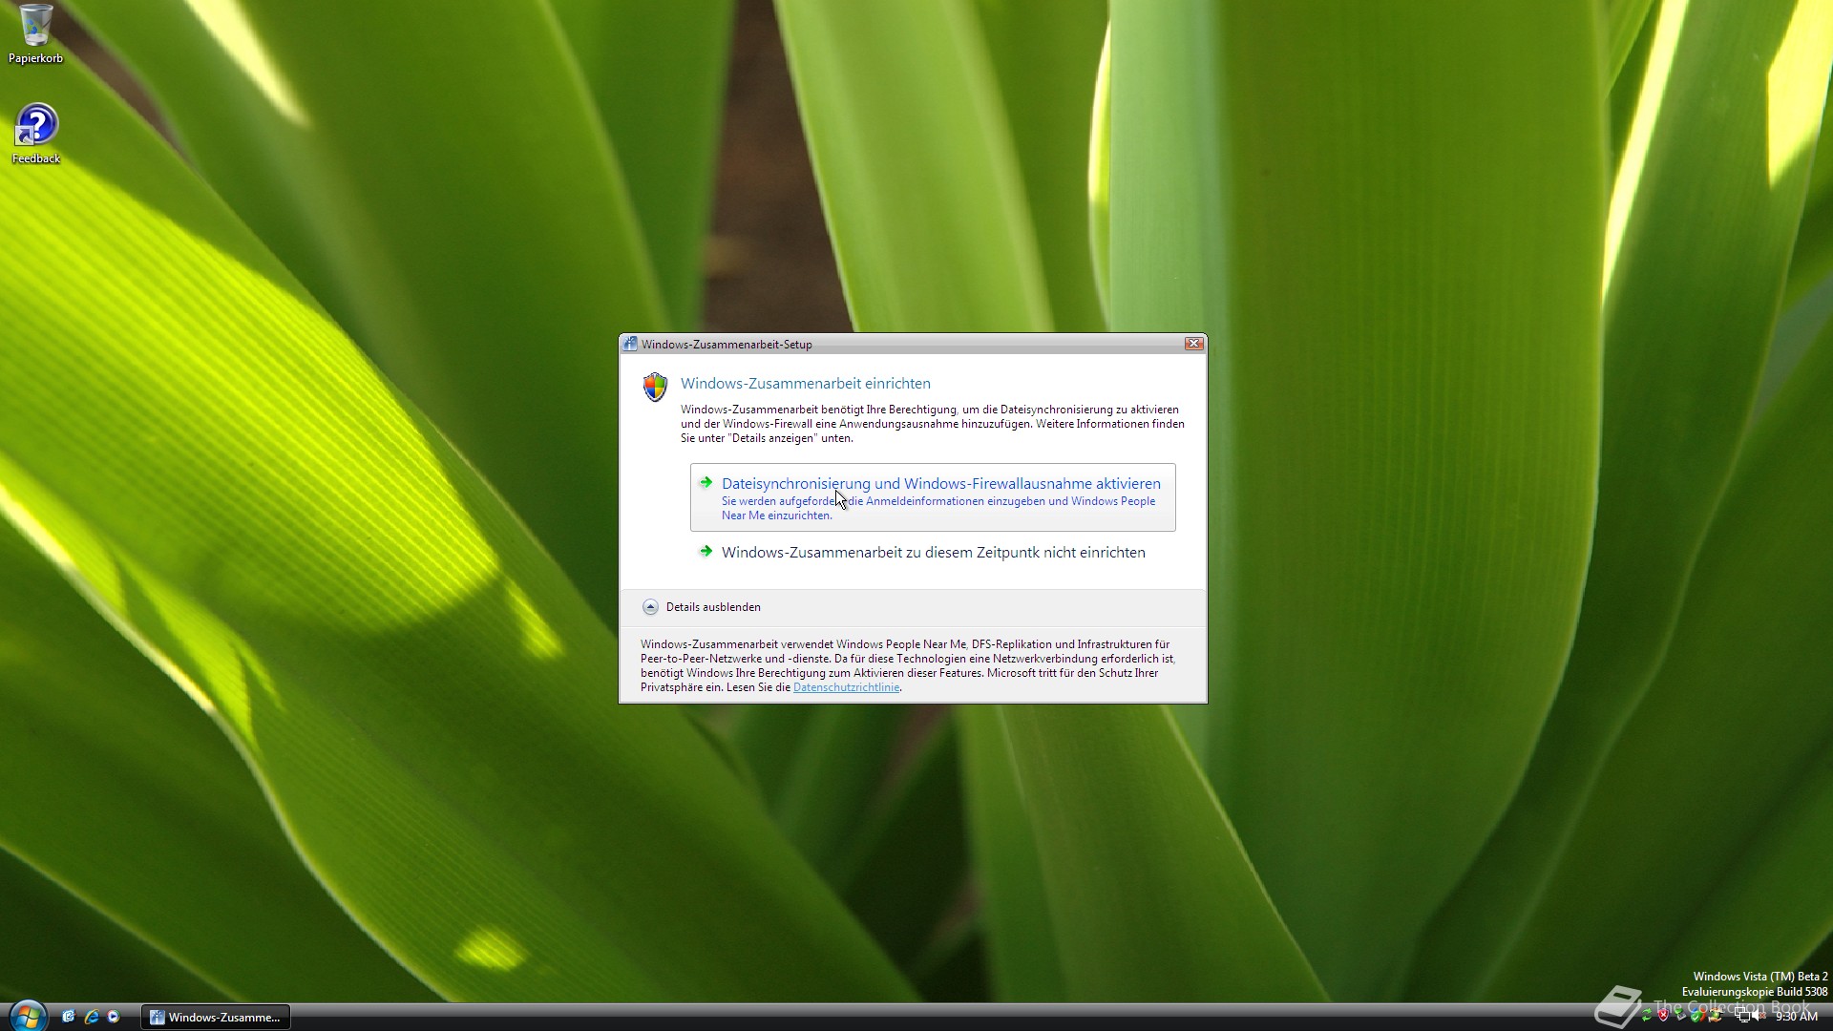Viewport: 1833px width, 1031px height.
Task: Click the muted volume speaker tray icon
Action: click(1759, 1015)
